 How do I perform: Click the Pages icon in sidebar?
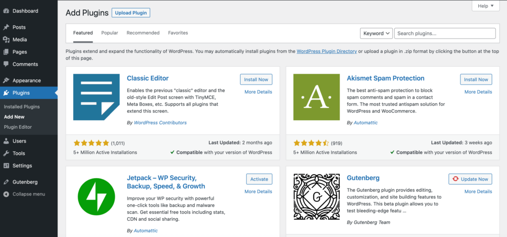(x=6, y=52)
